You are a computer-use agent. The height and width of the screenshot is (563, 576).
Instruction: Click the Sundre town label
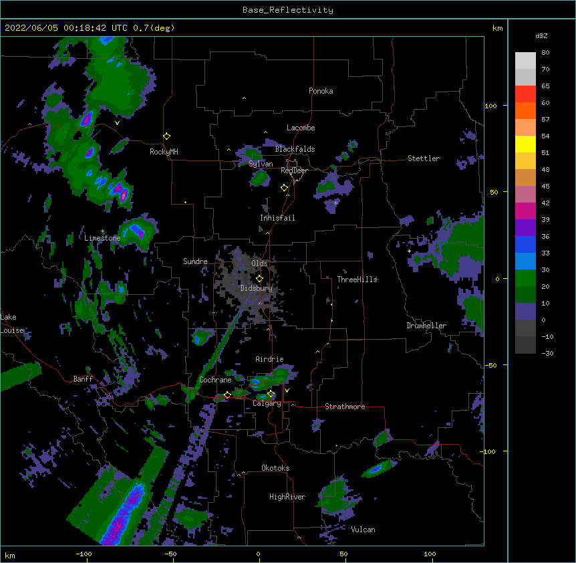[x=195, y=261]
